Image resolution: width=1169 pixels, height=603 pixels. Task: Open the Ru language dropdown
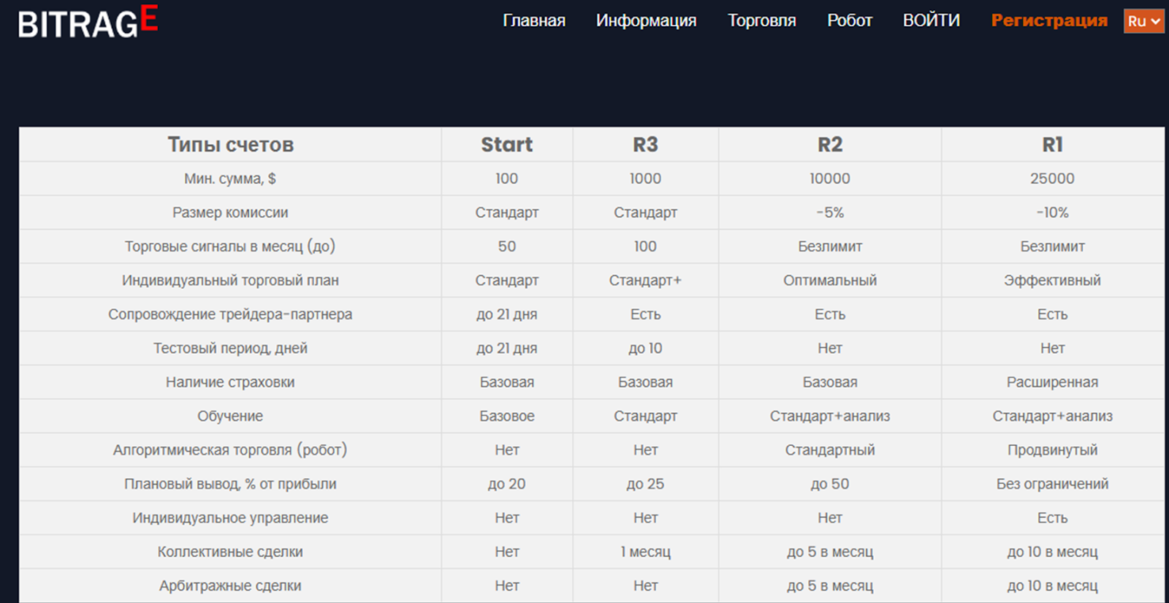tap(1143, 21)
